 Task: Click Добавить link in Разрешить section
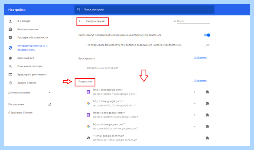point(200,81)
